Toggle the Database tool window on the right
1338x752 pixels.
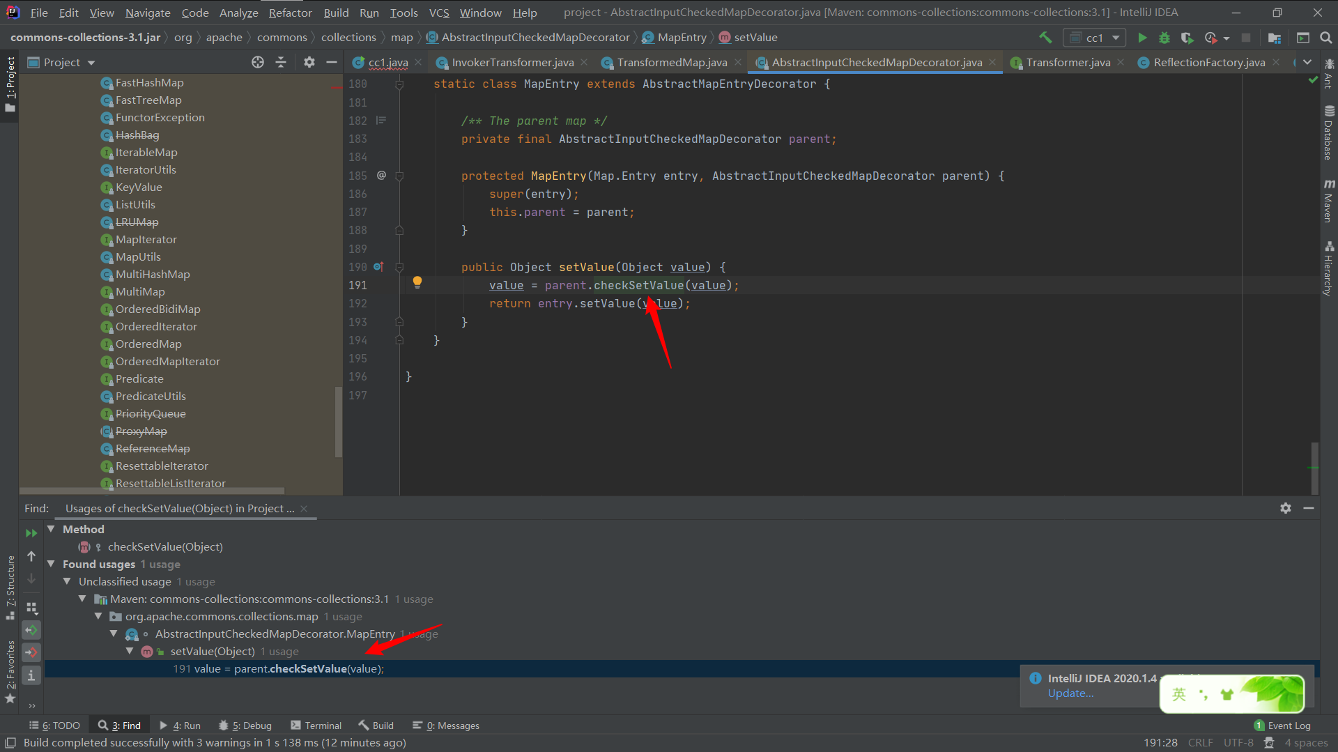click(x=1329, y=132)
